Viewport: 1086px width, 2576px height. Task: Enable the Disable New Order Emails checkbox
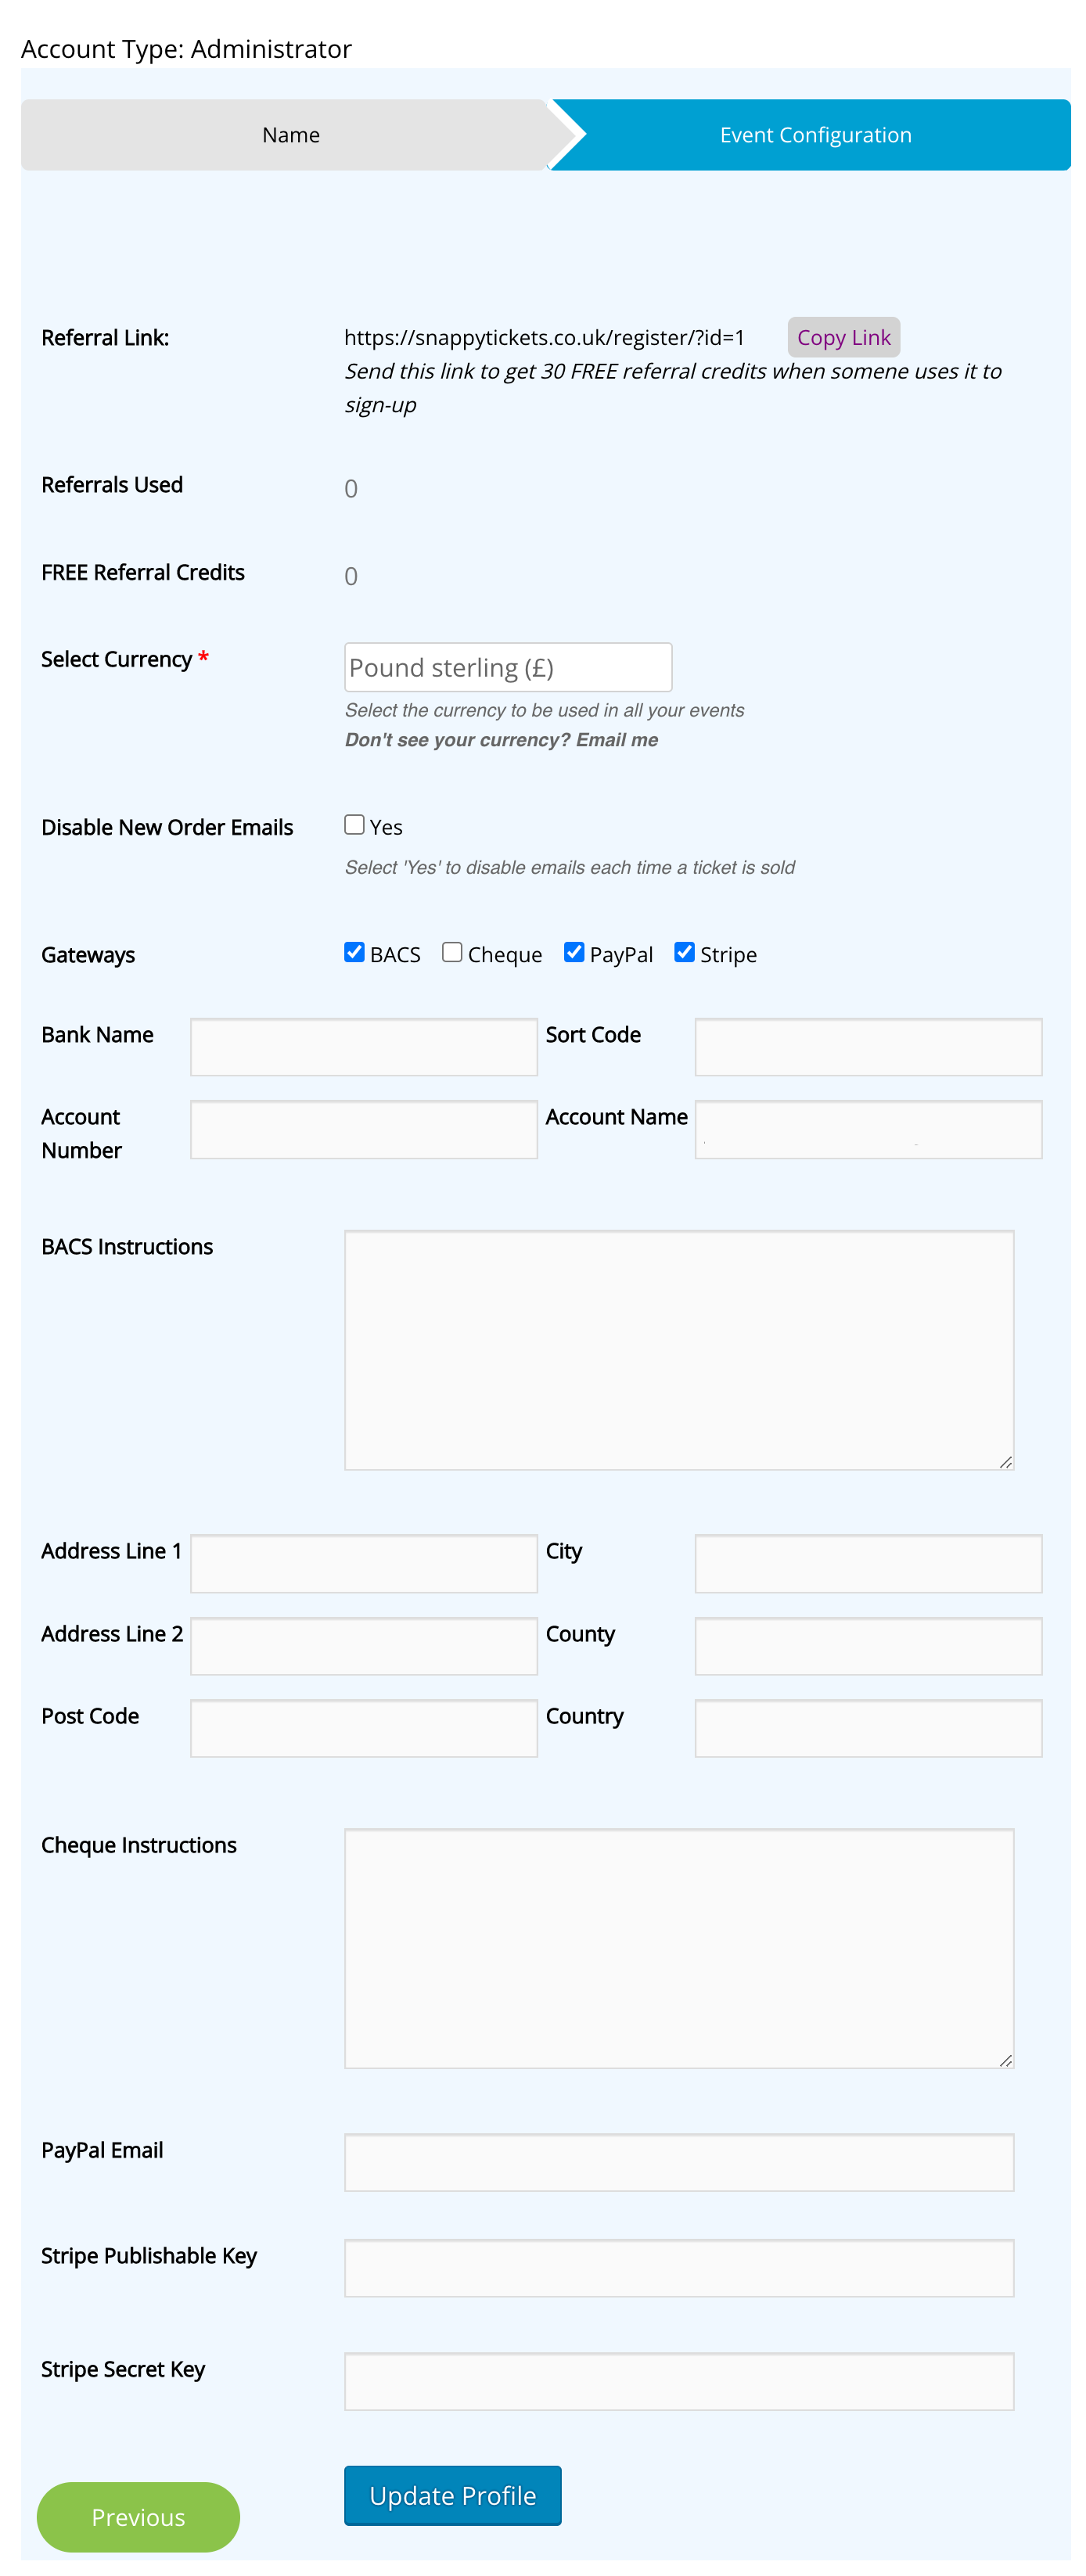354,825
